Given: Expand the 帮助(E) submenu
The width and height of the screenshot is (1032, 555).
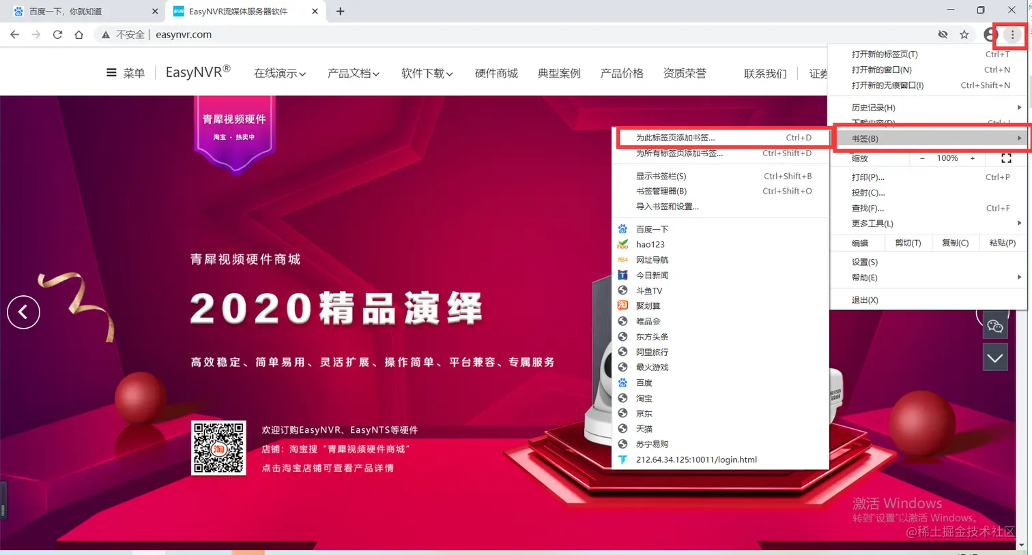Looking at the screenshot, I should pyautogui.click(x=929, y=277).
